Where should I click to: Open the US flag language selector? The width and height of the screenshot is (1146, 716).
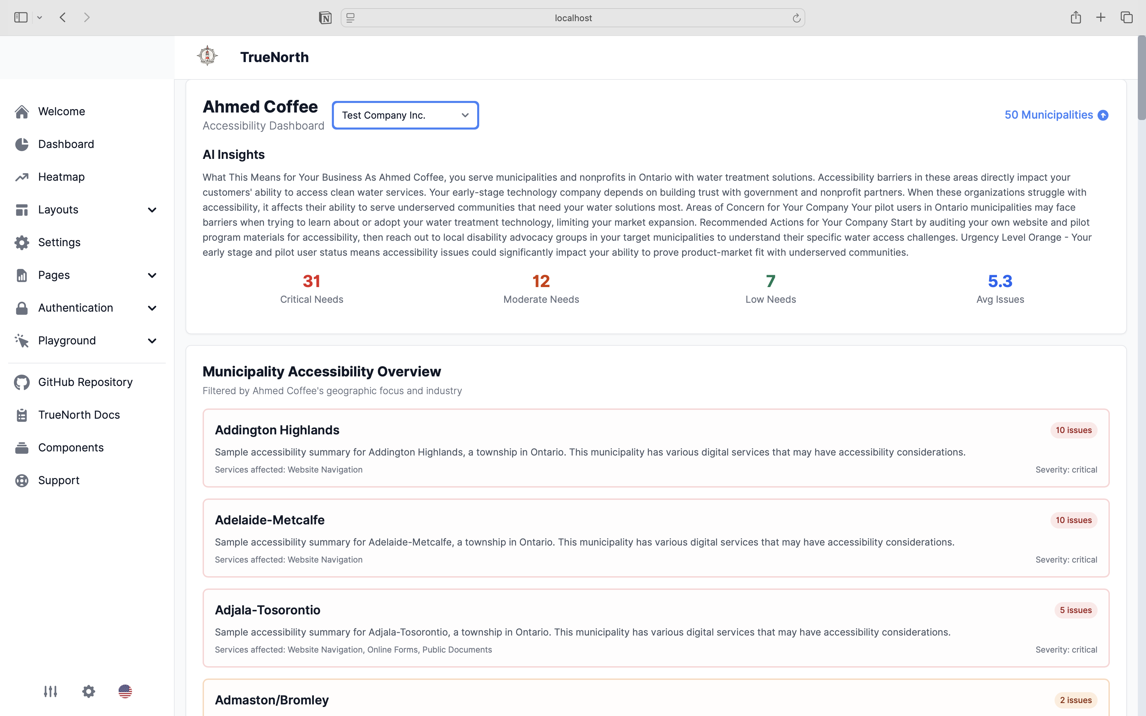[125, 691]
